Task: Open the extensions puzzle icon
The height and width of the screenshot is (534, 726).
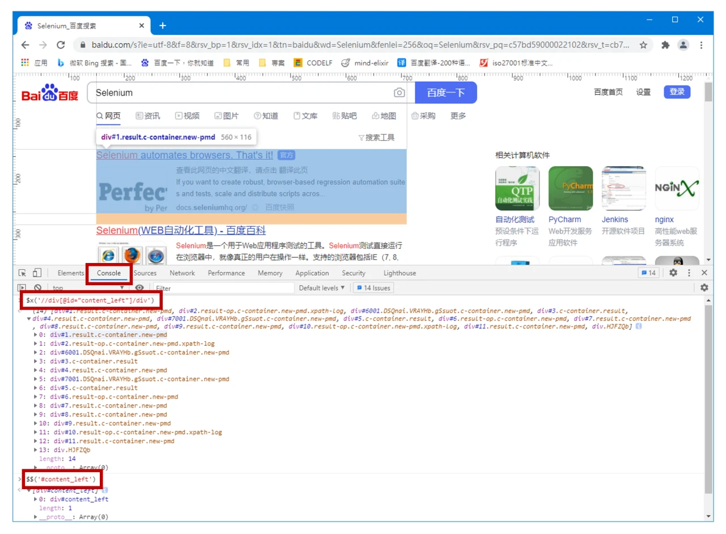Action: pos(666,45)
